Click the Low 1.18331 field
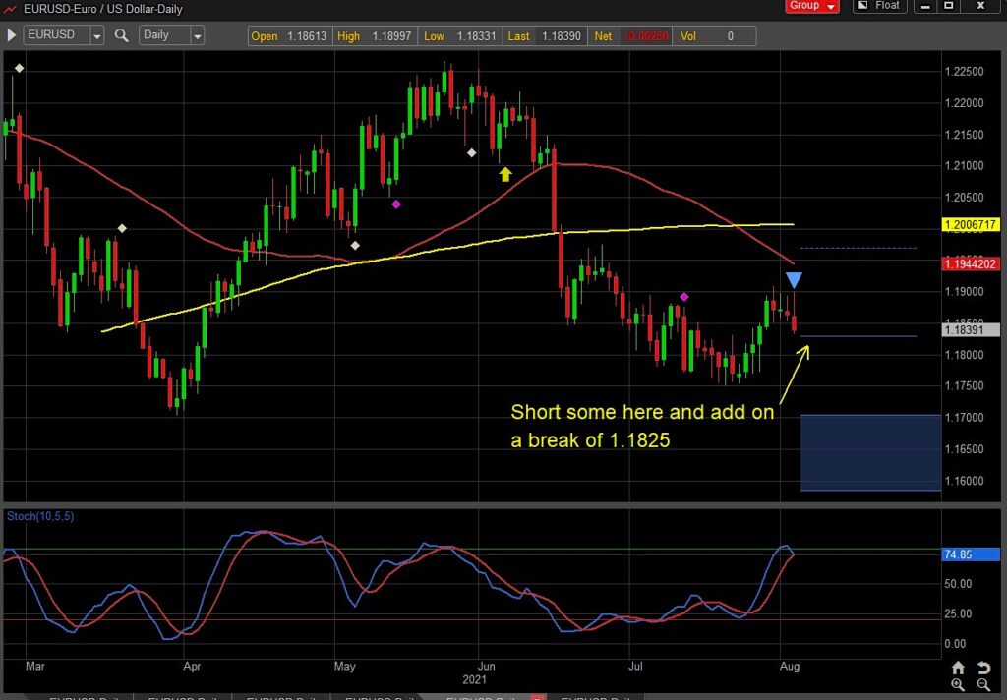 [x=460, y=36]
